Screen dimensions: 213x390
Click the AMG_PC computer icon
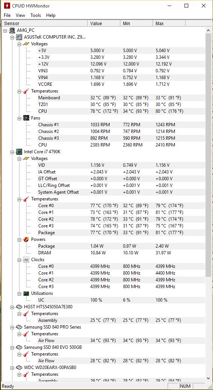coord(12,30)
